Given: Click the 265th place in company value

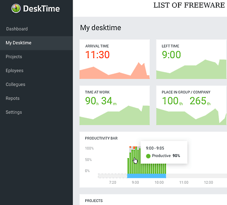Looking at the screenshot, I should click(200, 101).
